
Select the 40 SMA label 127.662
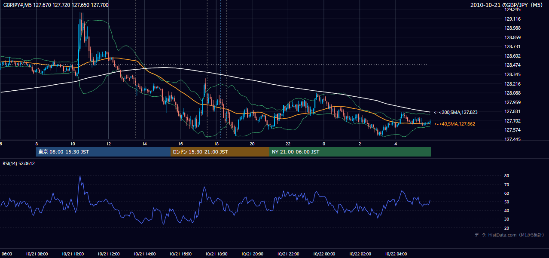[454, 124]
